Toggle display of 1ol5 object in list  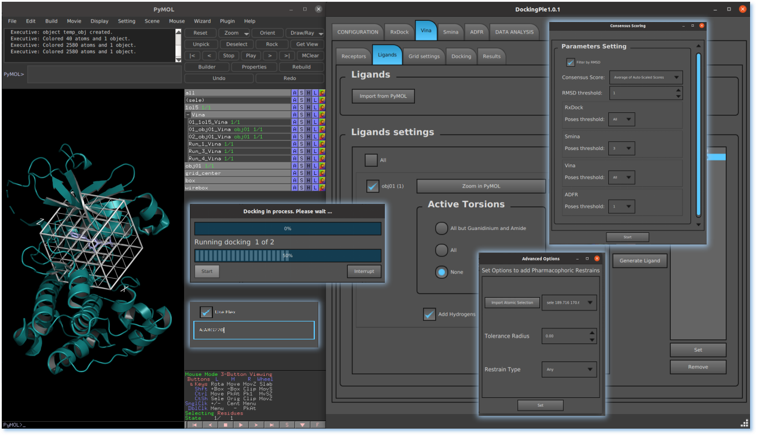[x=237, y=107]
